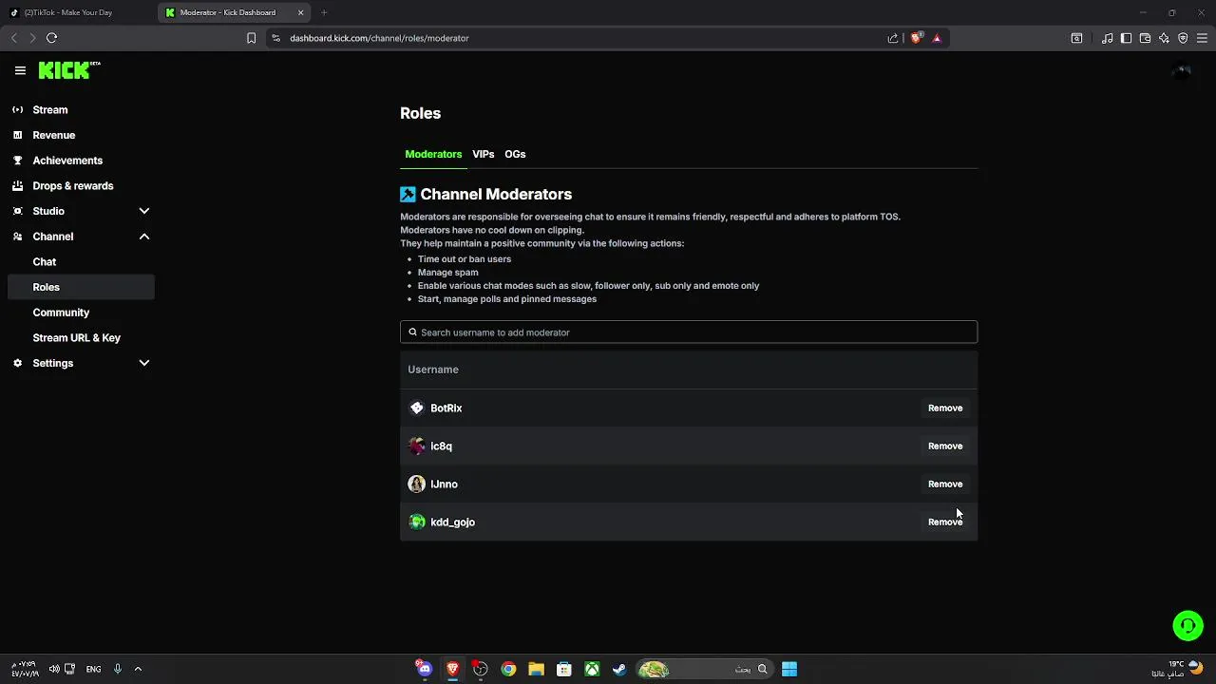The image size is (1216, 684).
Task: Focus the search username to add moderator field
Action: point(689,332)
